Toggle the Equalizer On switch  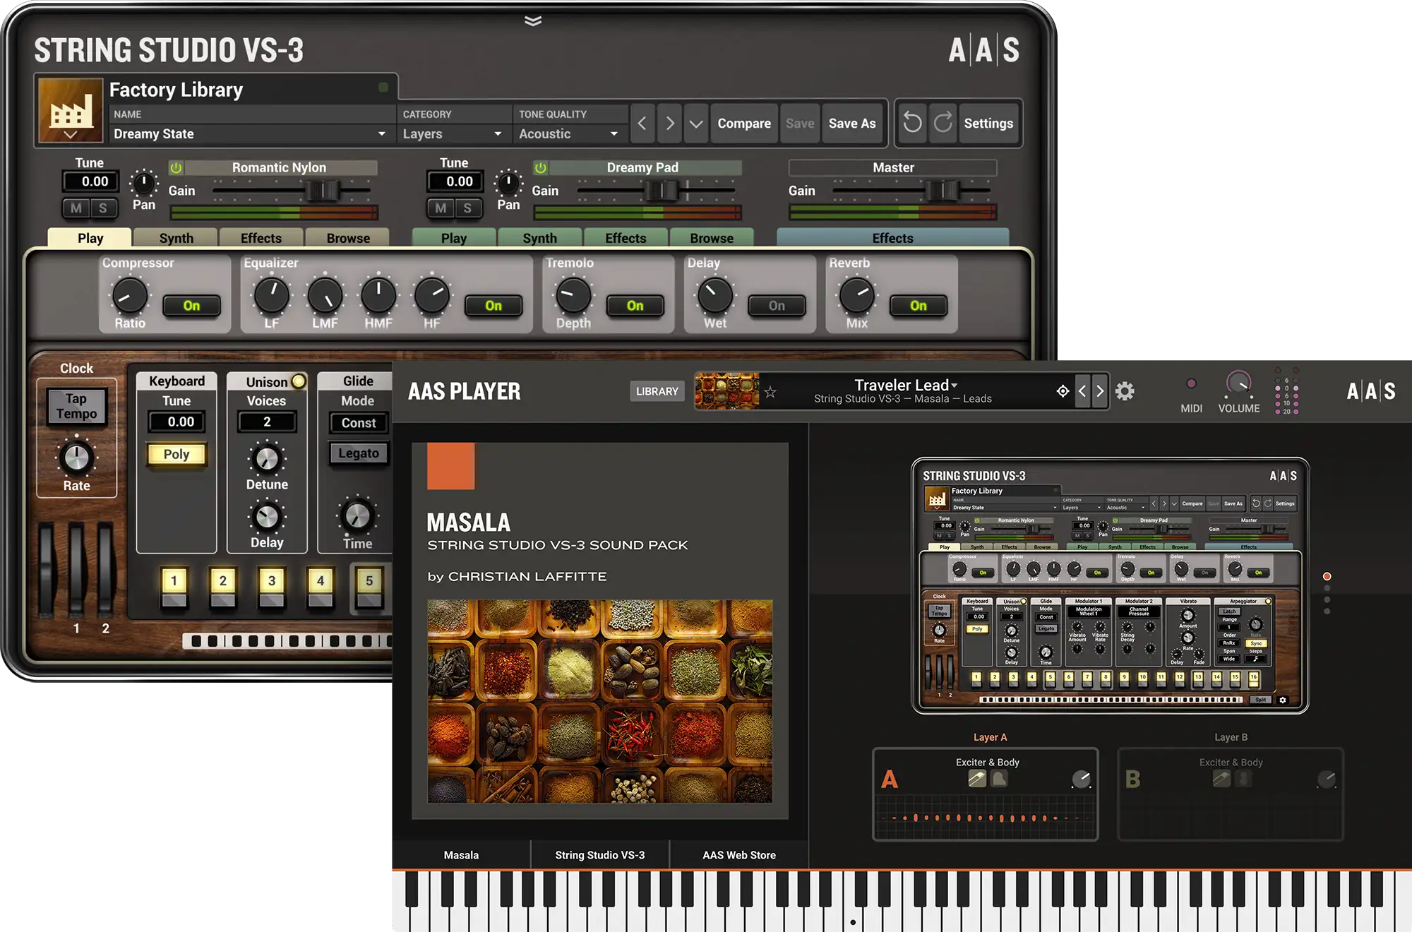tap(493, 306)
